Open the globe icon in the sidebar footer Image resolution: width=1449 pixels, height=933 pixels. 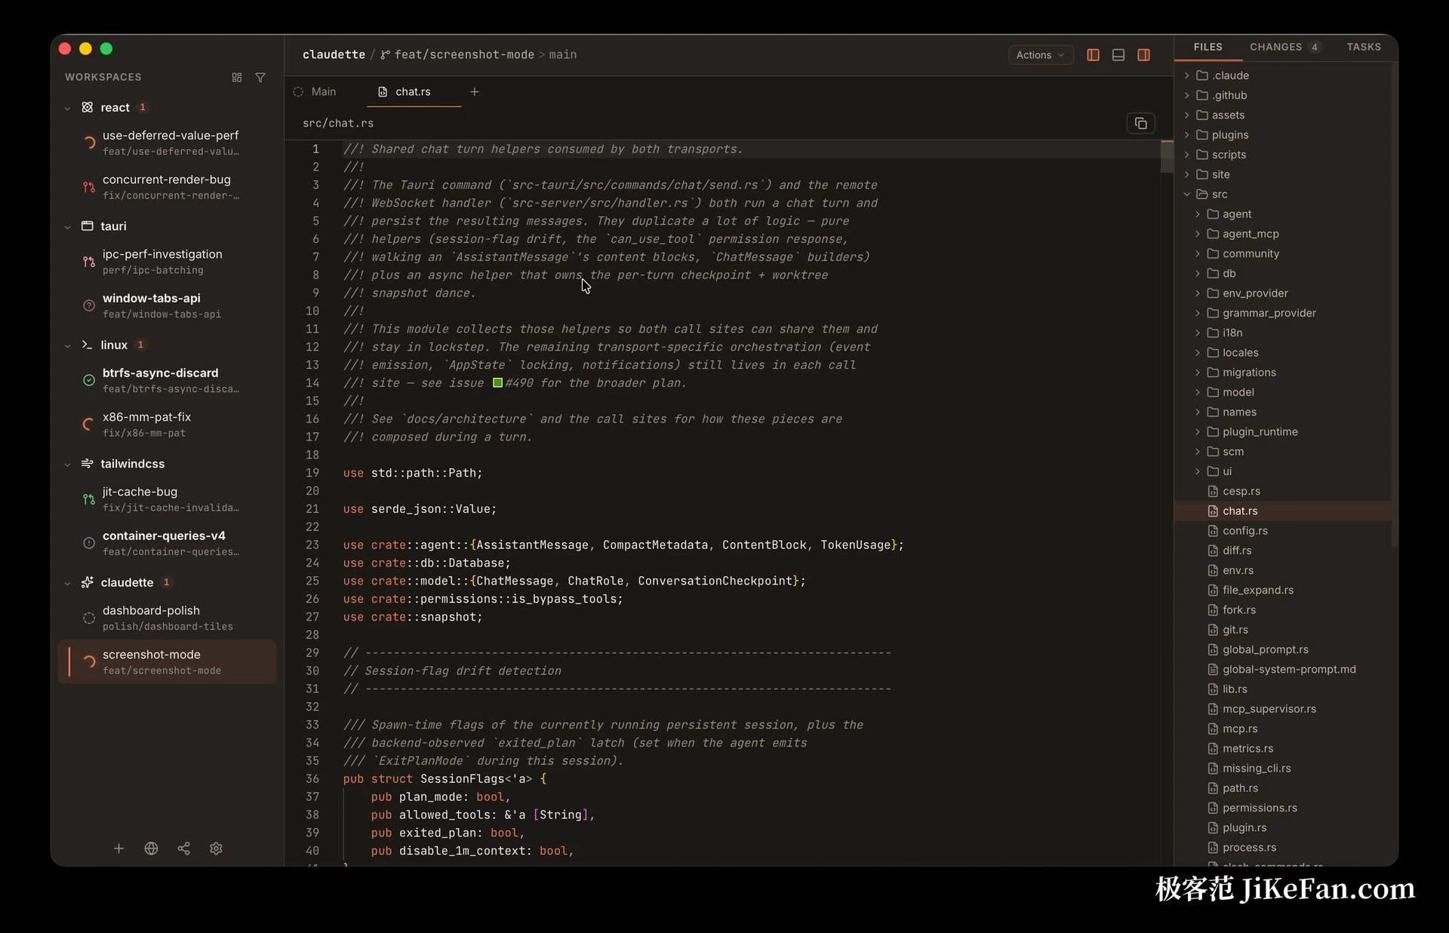click(x=151, y=849)
